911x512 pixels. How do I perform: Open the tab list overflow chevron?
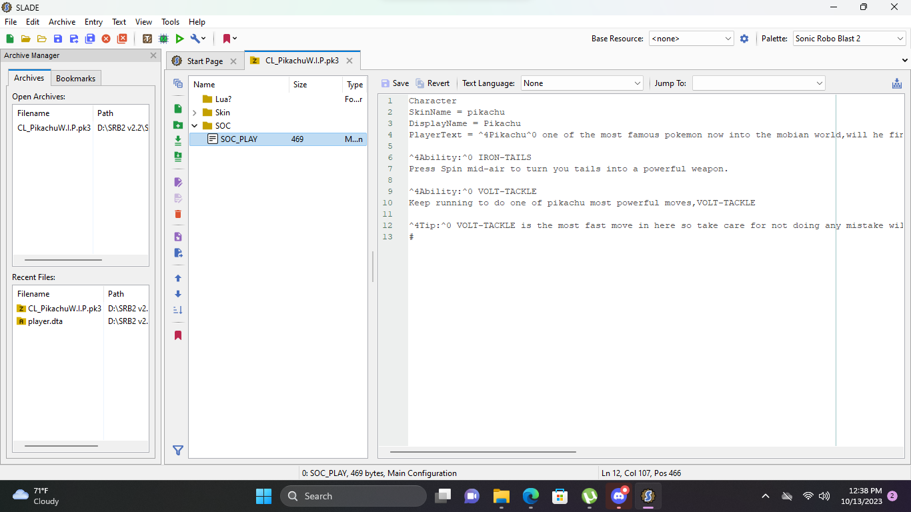[x=904, y=61]
